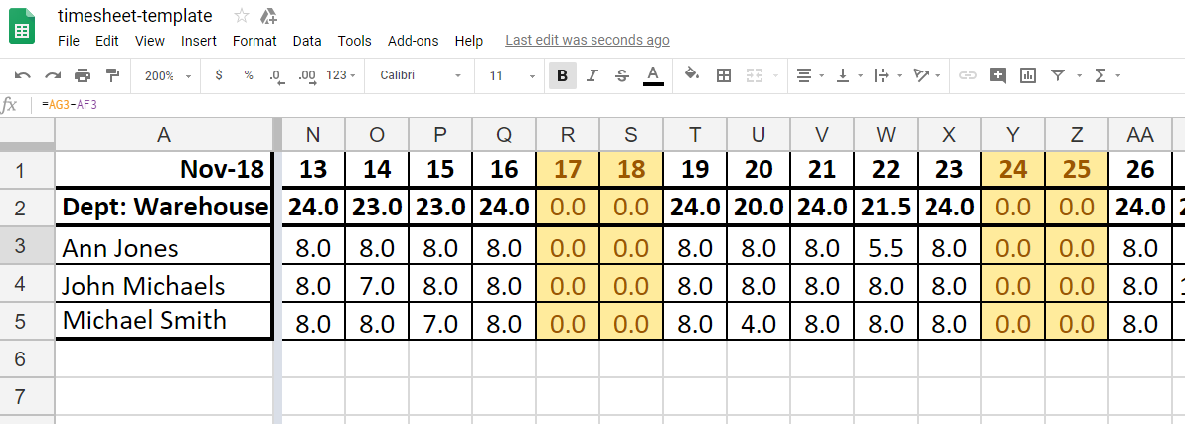Activate the Paint format tool

(x=112, y=75)
